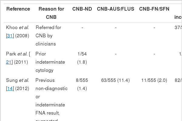This screenshot has height=121, width=182.
Task: Click the CNB-AUS/FLUS column header
Action: [115, 9]
